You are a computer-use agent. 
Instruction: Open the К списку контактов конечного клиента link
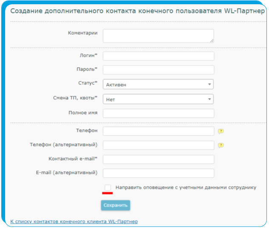[x=74, y=221]
